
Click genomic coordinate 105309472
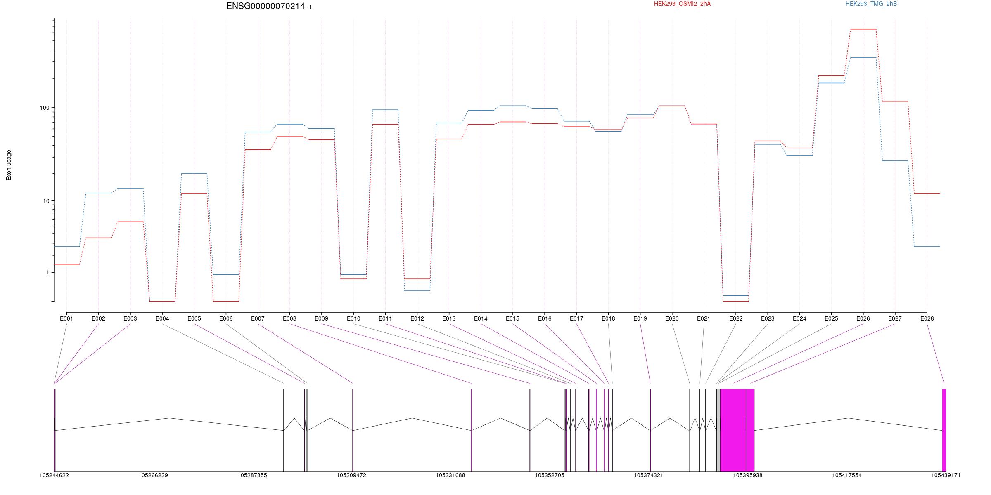click(x=351, y=475)
